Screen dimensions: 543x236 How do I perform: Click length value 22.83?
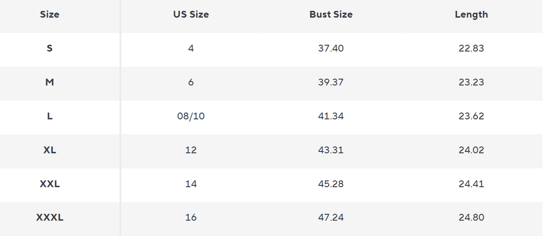471,48
